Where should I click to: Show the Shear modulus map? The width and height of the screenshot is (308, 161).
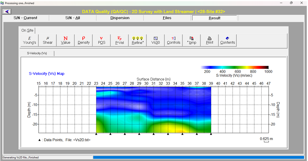click(47, 40)
